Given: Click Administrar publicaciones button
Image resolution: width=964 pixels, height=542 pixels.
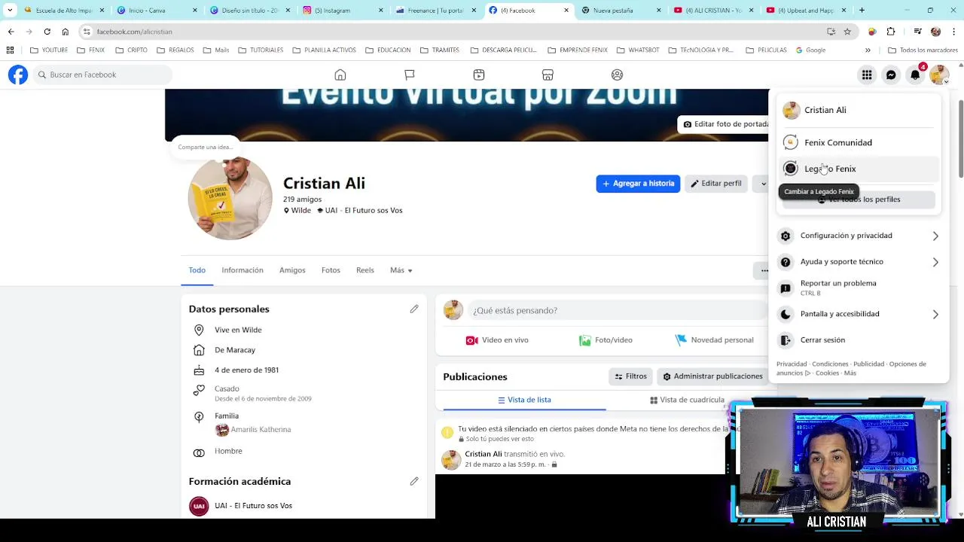Looking at the screenshot, I should coord(712,376).
